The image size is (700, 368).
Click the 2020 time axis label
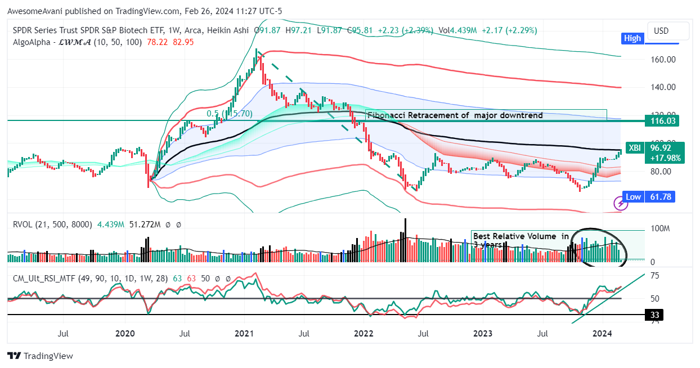coord(125,334)
